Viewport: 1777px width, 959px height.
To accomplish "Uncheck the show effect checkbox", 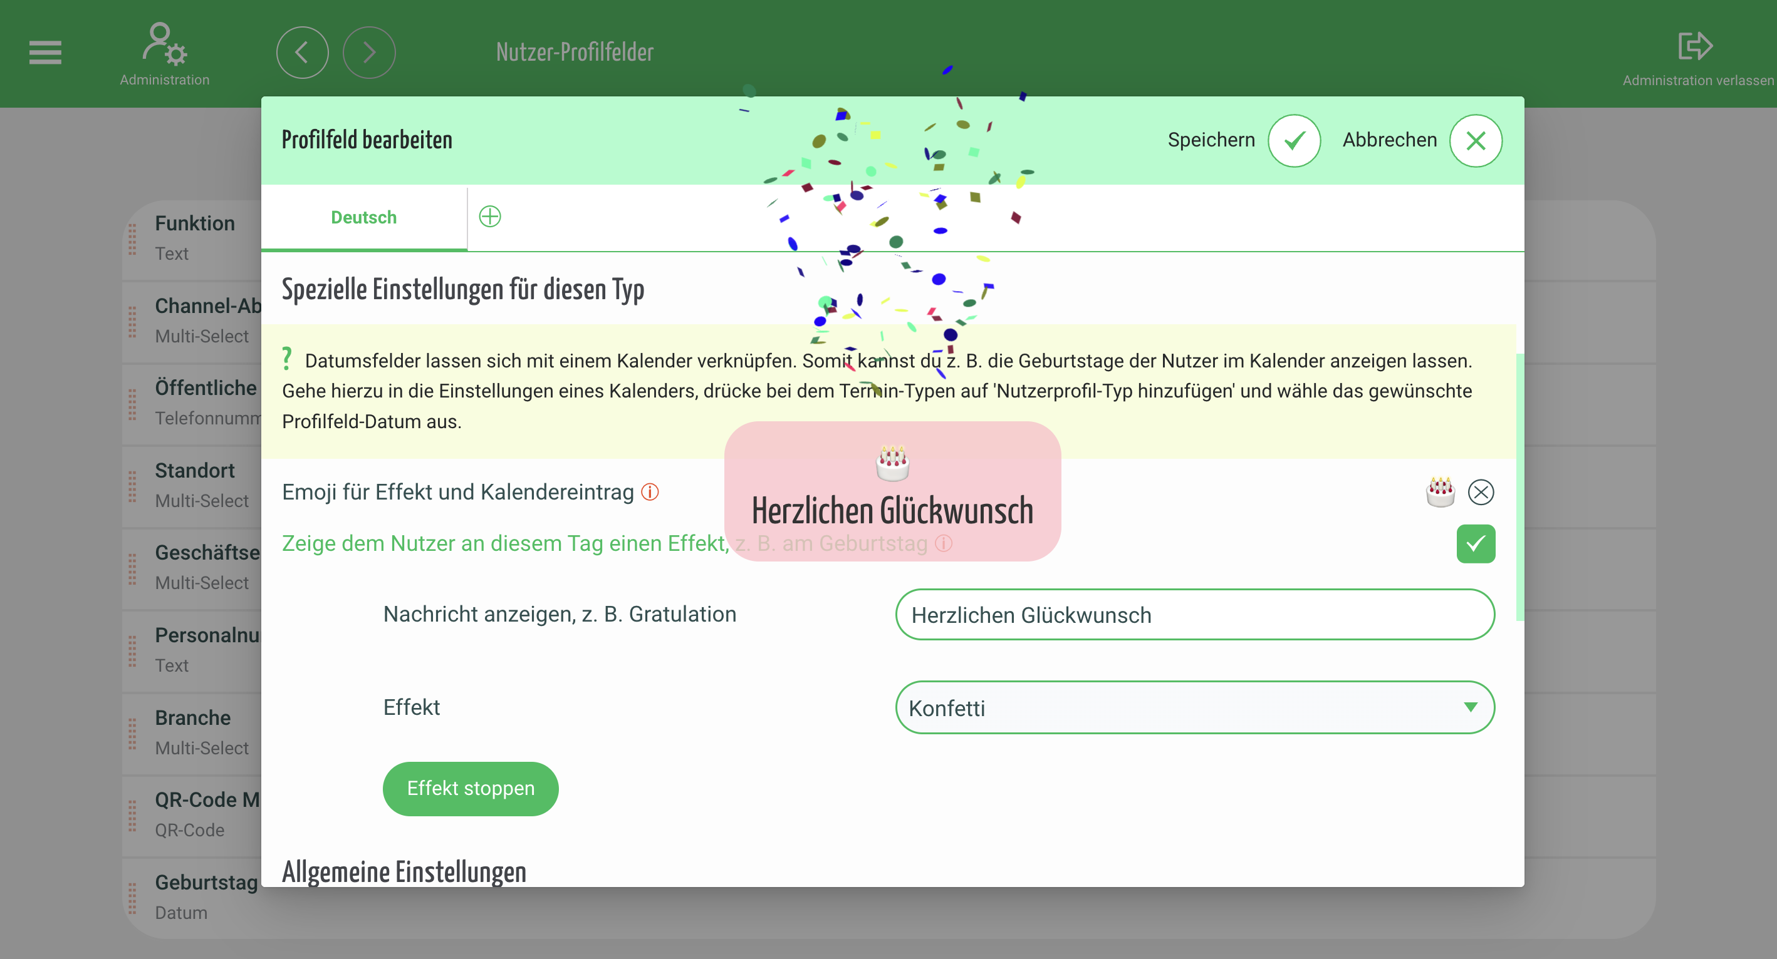I will pyautogui.click(x=1475, y=543).
